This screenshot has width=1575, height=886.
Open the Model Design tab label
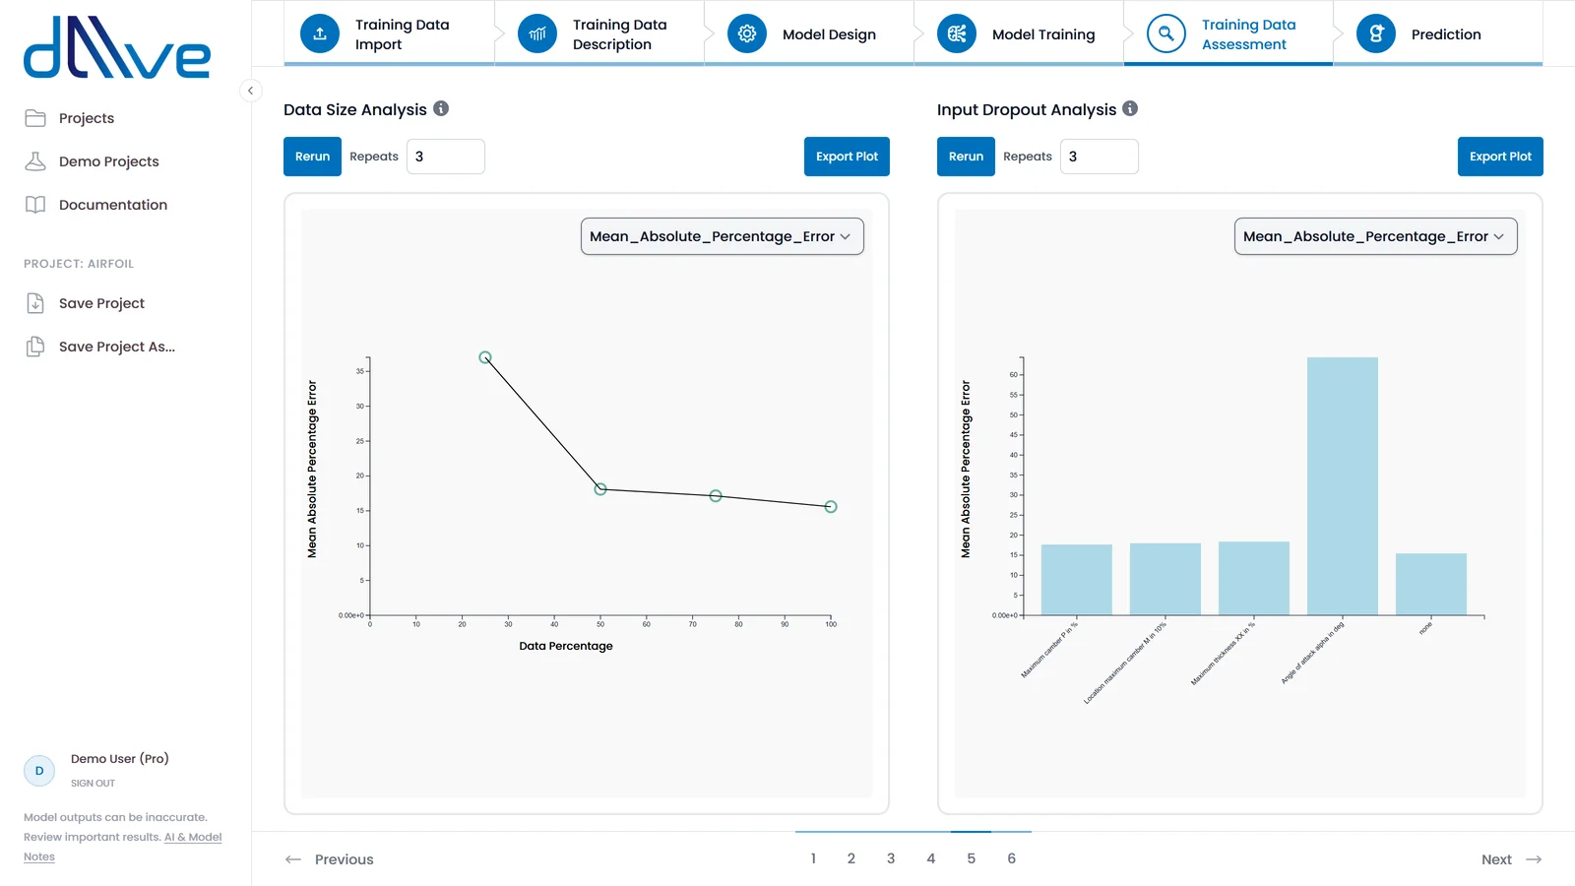click(x=829, y=34)
